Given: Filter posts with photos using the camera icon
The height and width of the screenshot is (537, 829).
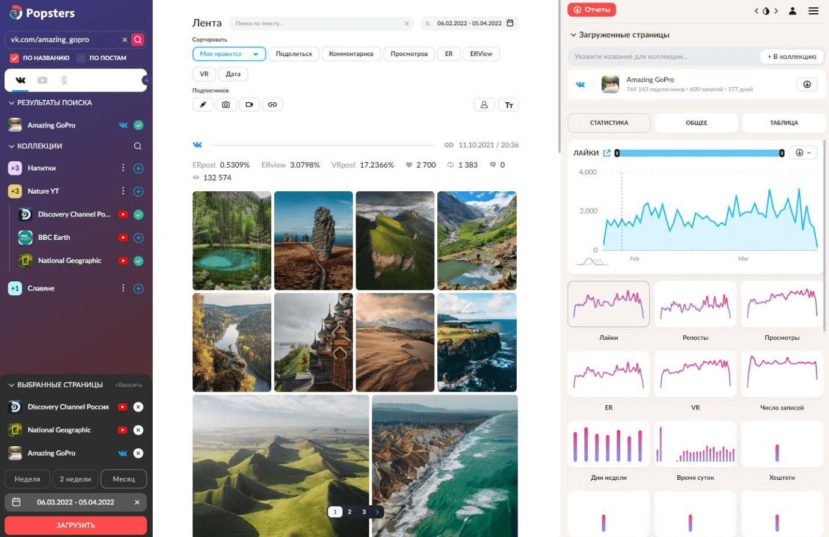Looking at the screenshot, I should click(x=226, y=105).
